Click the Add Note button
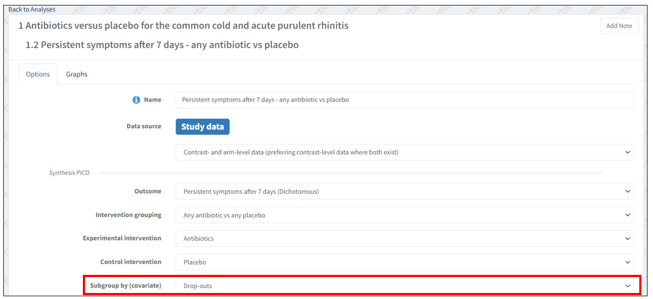 619,26
